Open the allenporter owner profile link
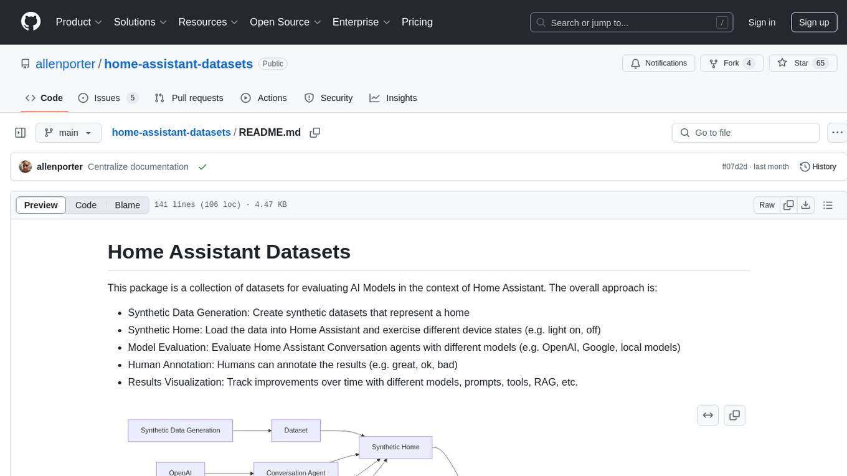The height and width of the screenshot is (476, 847). [x=65, y=64]
